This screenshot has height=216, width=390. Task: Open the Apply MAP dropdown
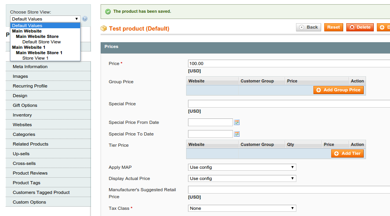[242, 167]
